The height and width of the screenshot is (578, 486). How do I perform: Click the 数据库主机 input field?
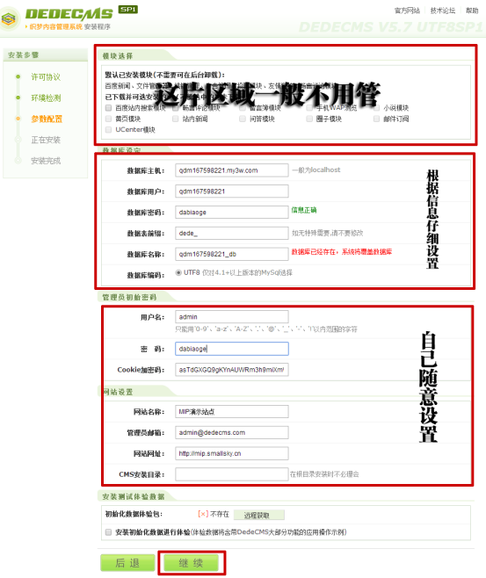click(x=231, y=170)
